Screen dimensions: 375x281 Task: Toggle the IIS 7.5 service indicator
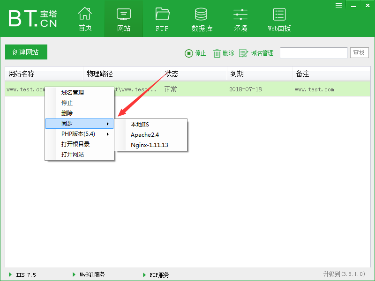[x=10, y=275]
